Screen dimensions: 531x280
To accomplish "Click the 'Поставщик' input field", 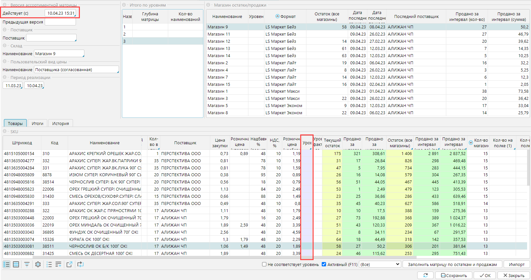I will pos(51,38).
